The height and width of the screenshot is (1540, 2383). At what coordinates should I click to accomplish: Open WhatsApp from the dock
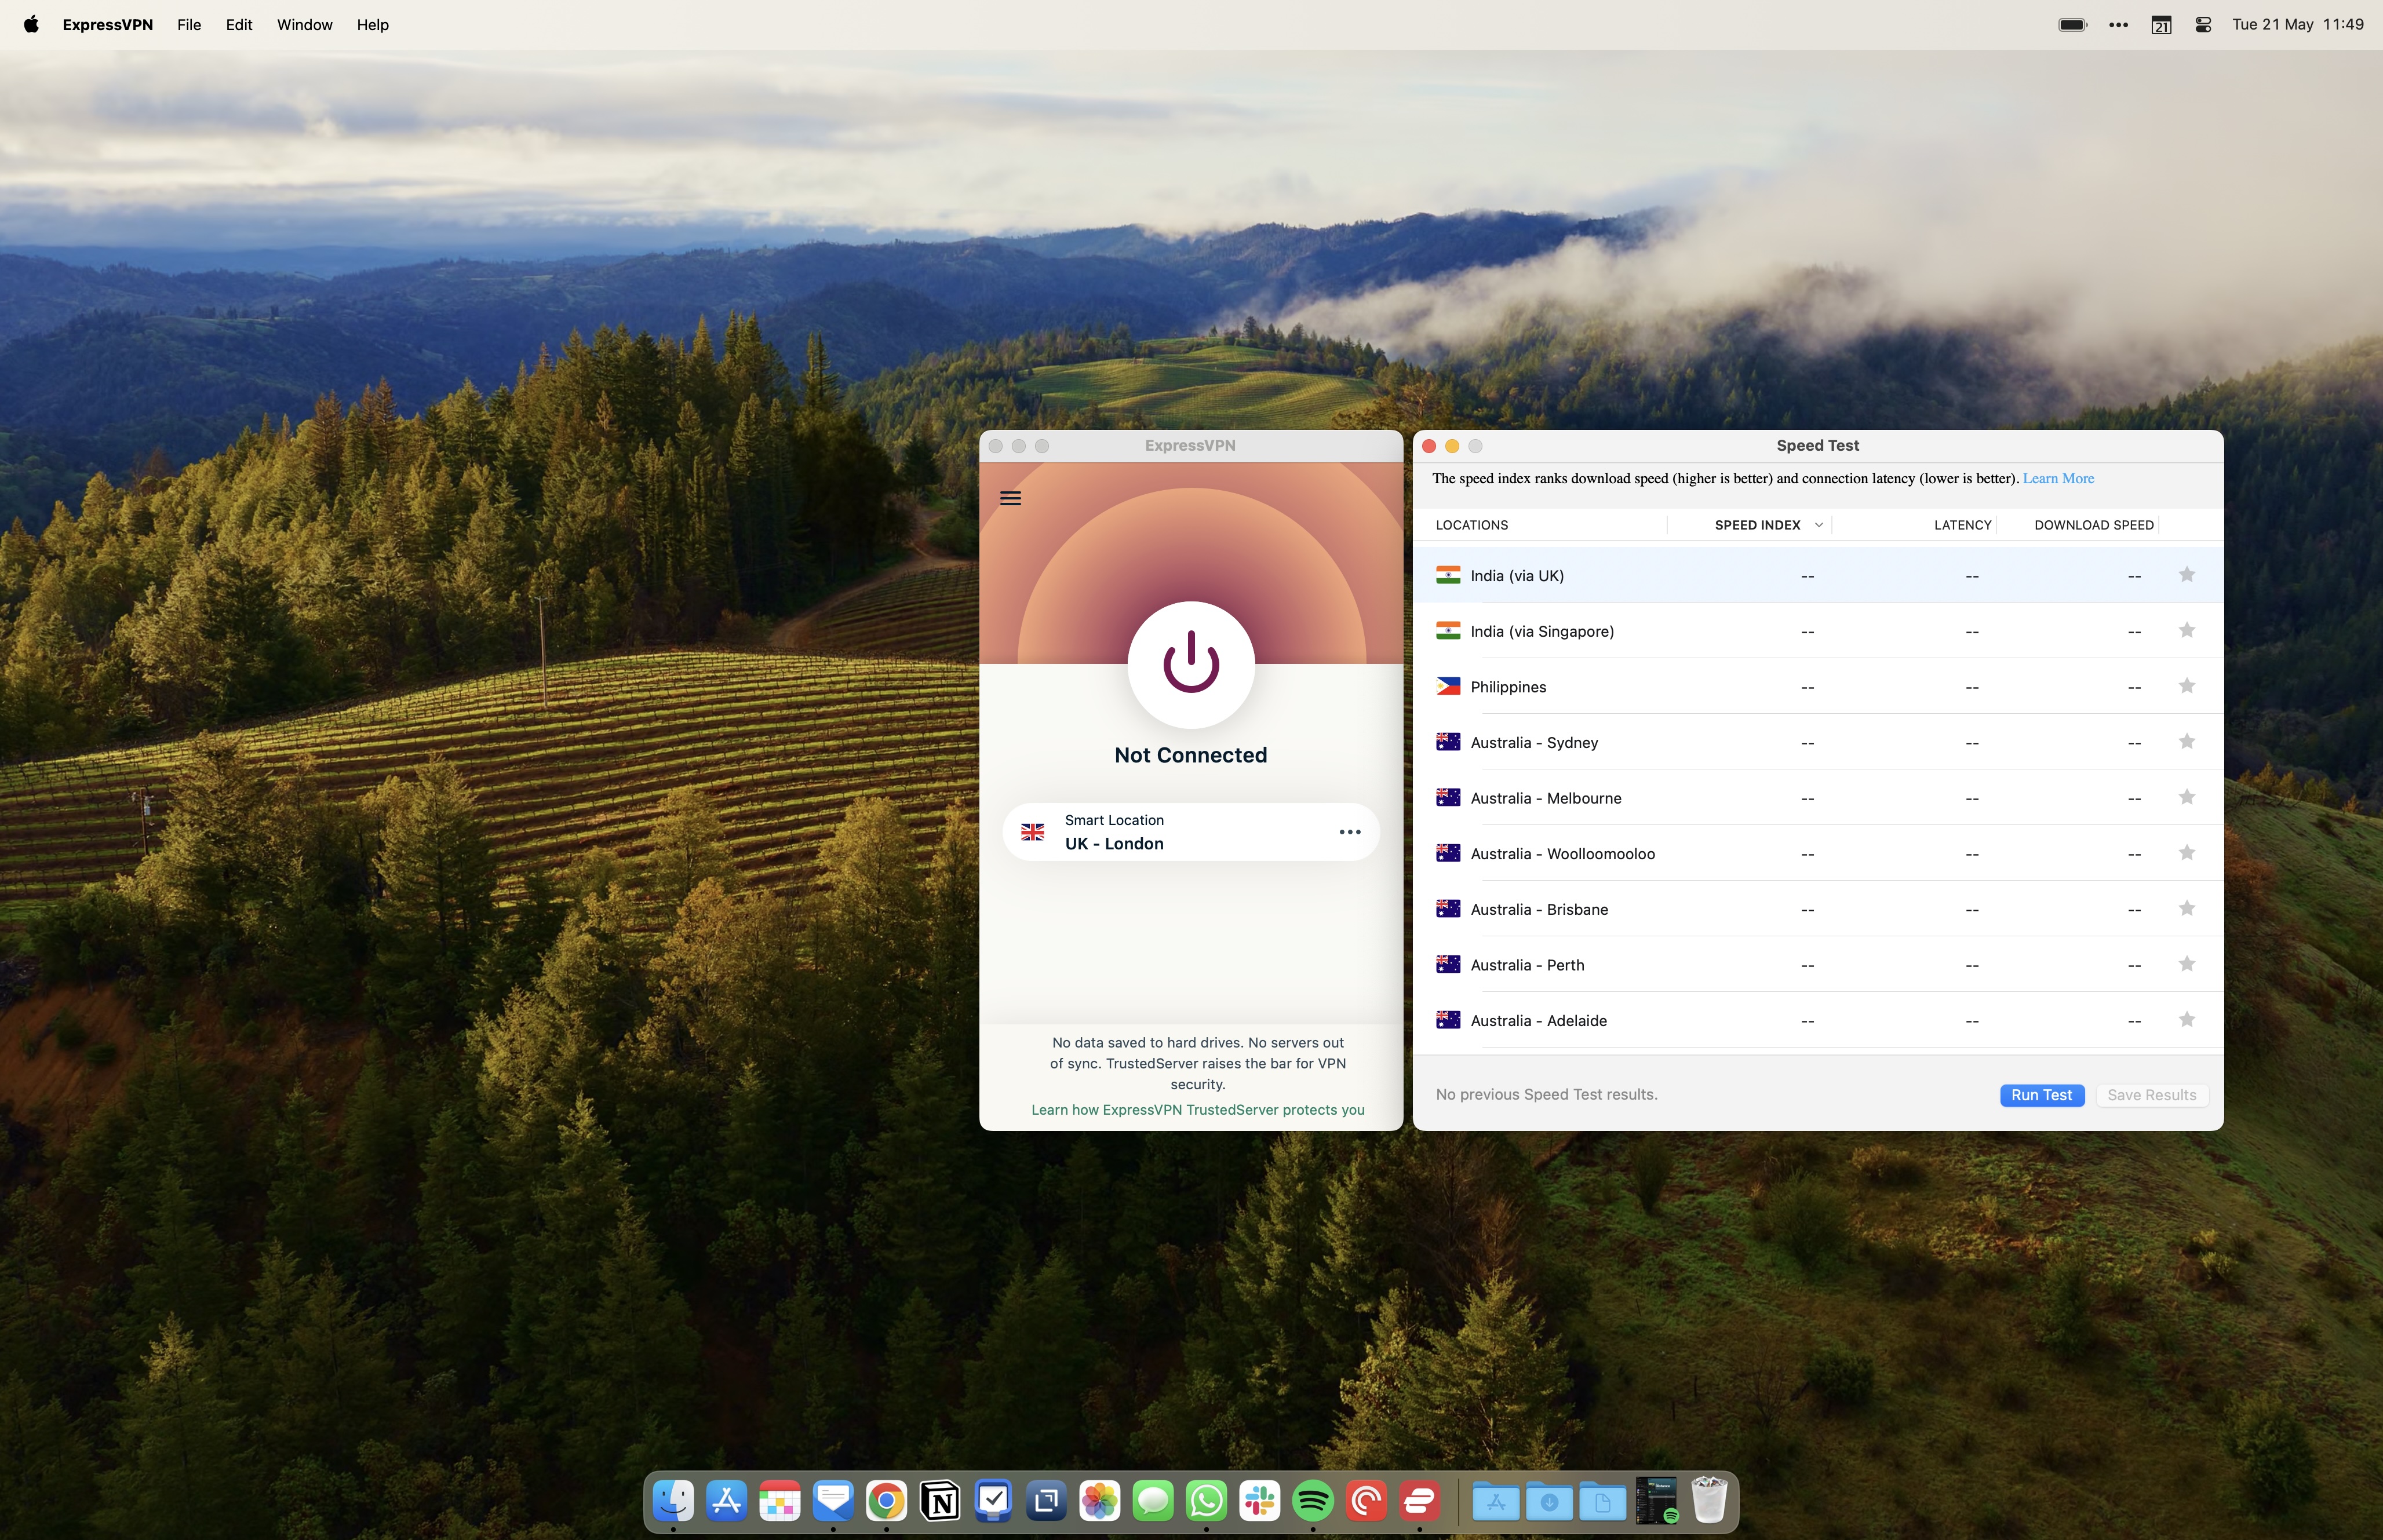(1206, 1500)
